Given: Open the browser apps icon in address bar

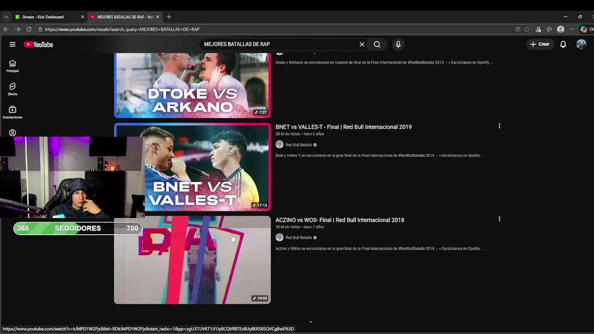Looking at the screenshot, I should (518, 29).
